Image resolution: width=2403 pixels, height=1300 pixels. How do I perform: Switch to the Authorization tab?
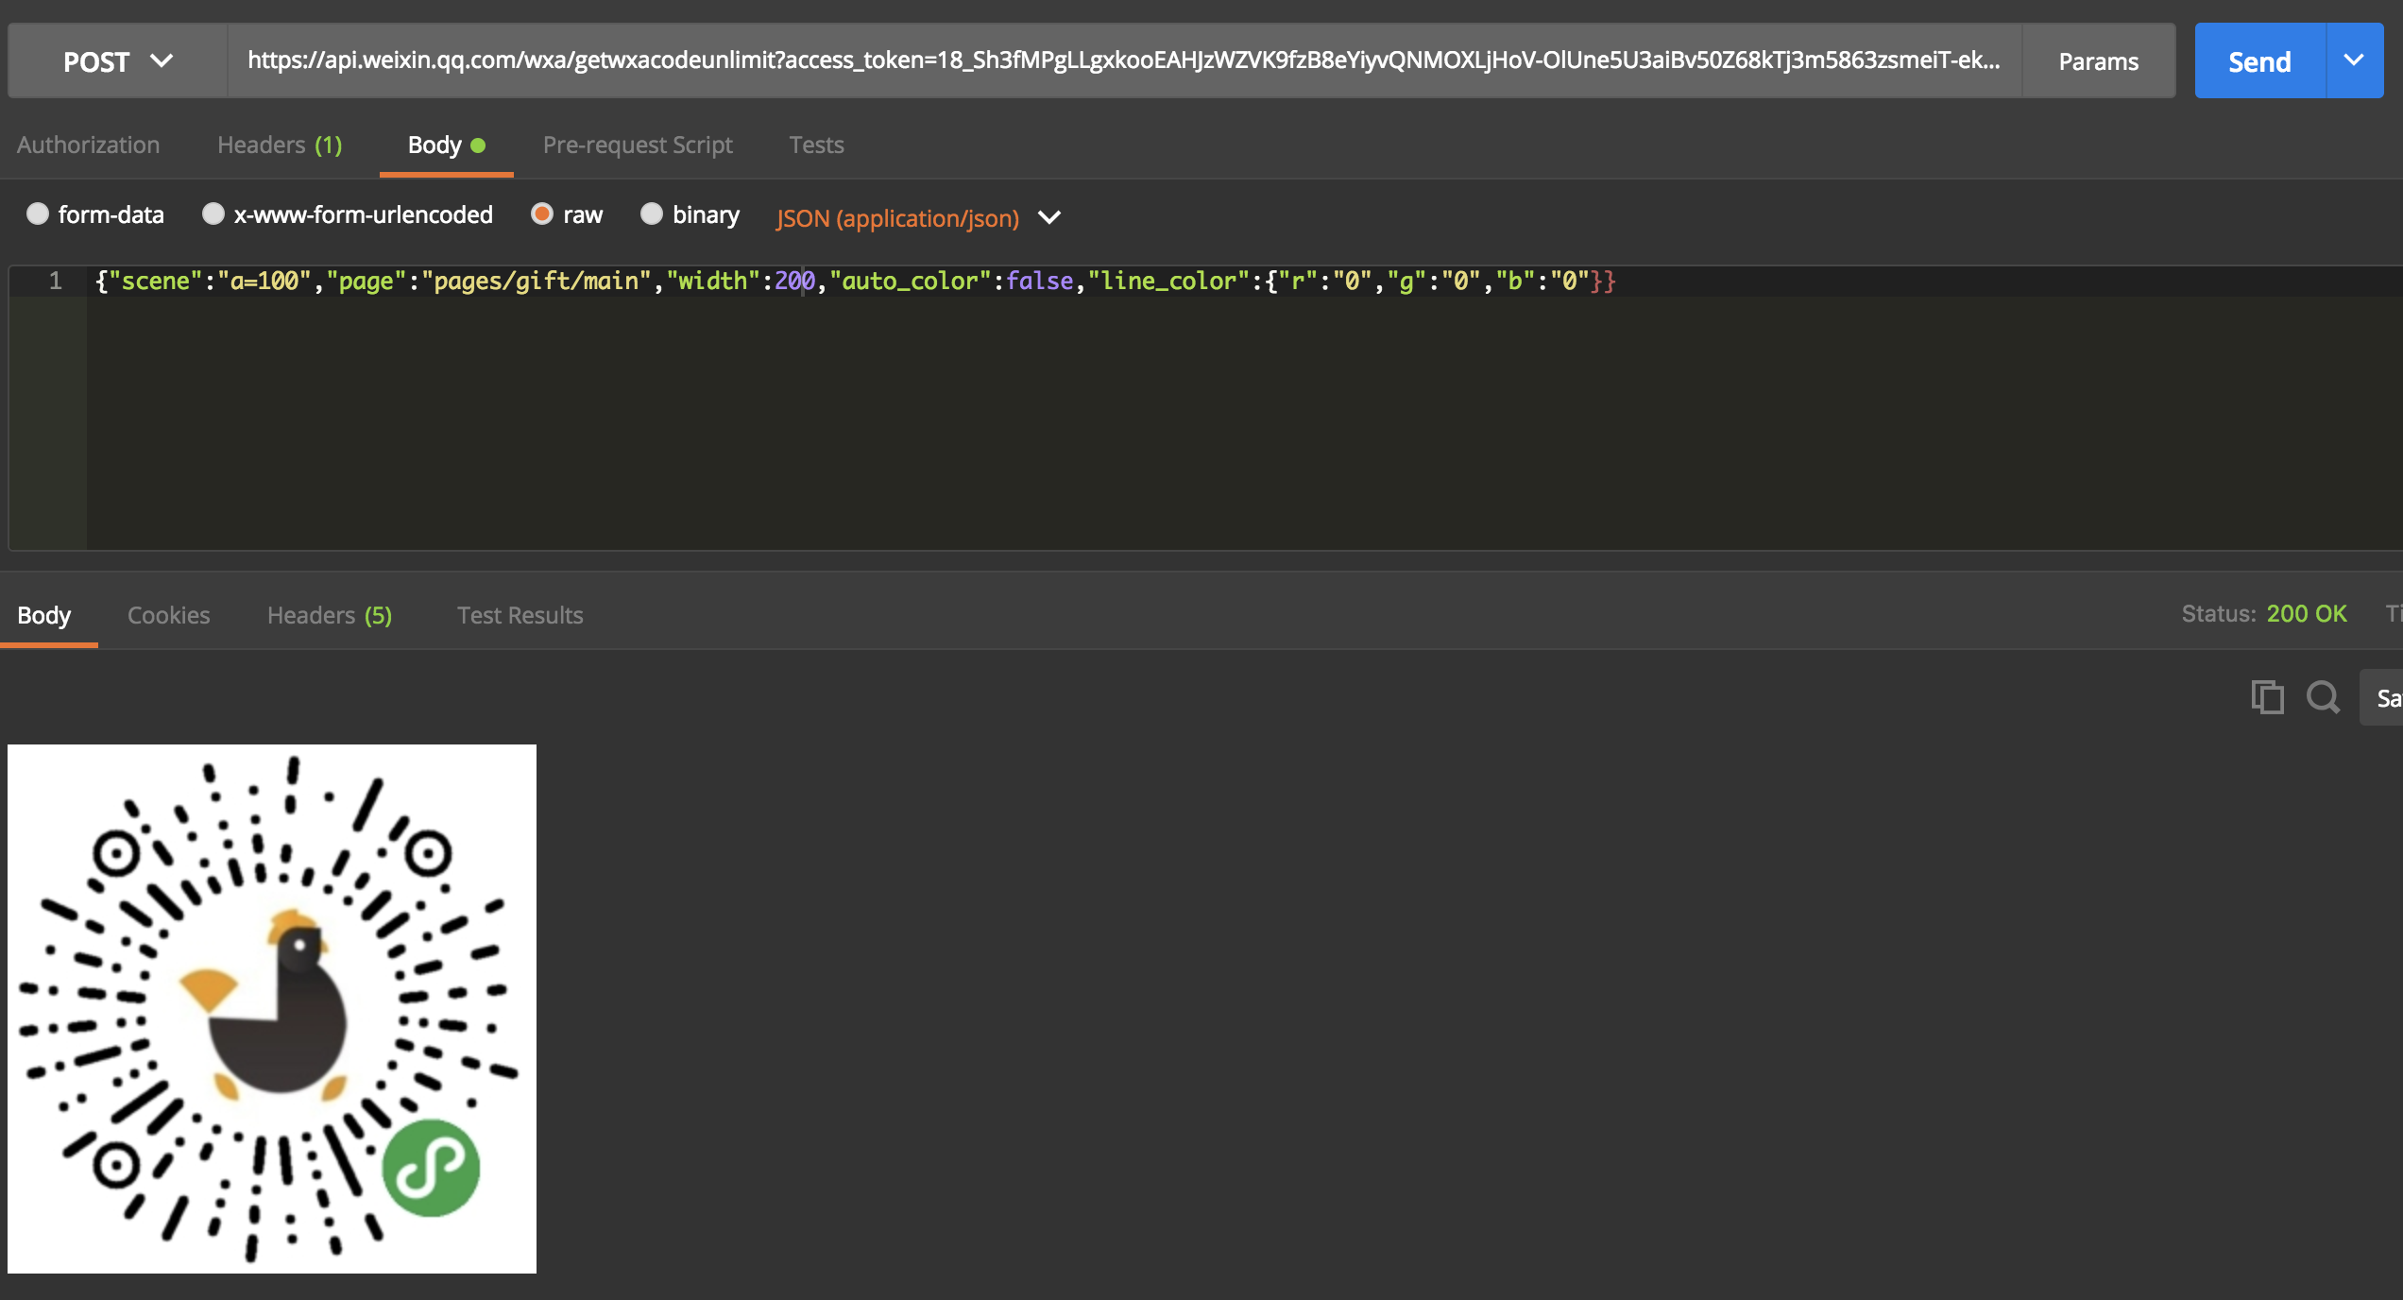coord(88,145)
